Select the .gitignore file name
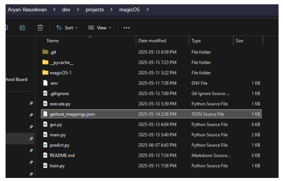Viewport: 283px width, 181px height. point(59,94)
